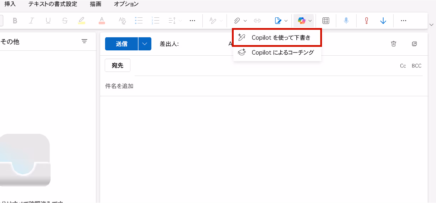The image size is (436, 203).
Task: Click in the message body area
Action: [264, 149]
